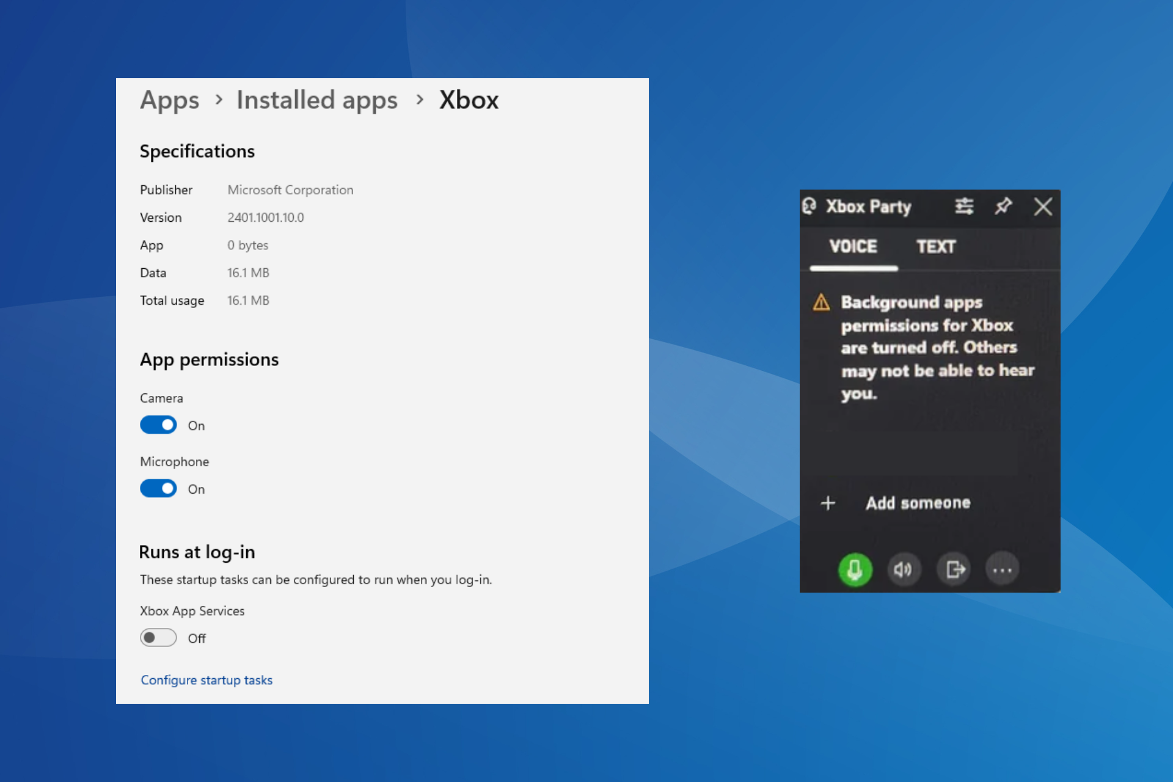Image resolution: width=1173 pixels, height=782 pixels.
Task: Close the Xbox Party widget
Action: 1043,206
